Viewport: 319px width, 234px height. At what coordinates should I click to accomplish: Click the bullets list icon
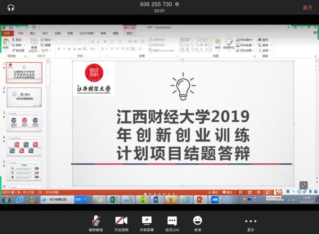112,41
